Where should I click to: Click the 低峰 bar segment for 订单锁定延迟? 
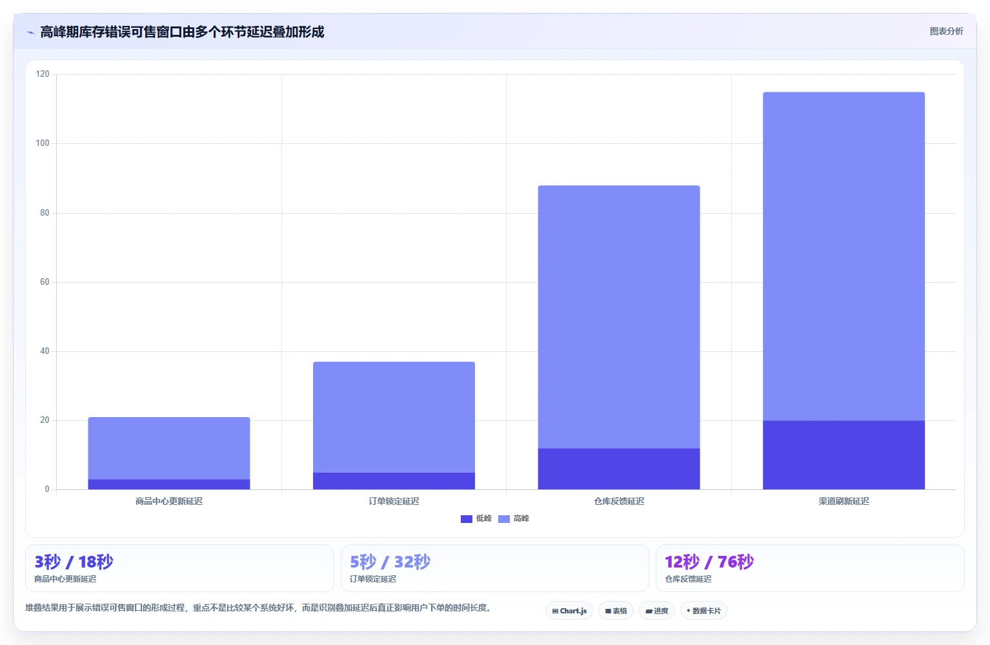click(394, 481)
